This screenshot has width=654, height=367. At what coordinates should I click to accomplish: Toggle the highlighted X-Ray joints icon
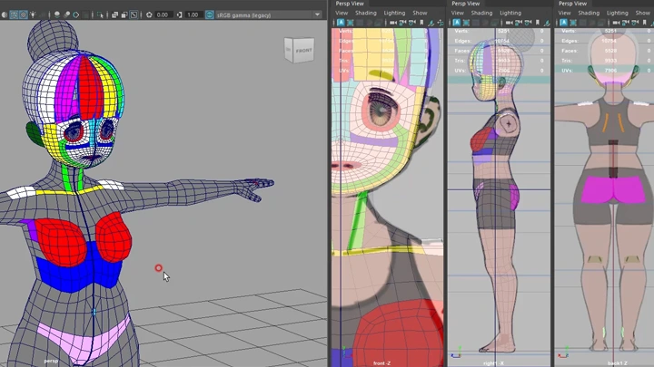click(x=134, y=15)
